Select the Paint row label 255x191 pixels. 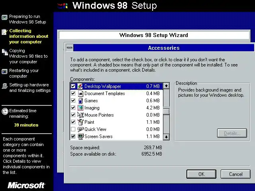[89, 122]
